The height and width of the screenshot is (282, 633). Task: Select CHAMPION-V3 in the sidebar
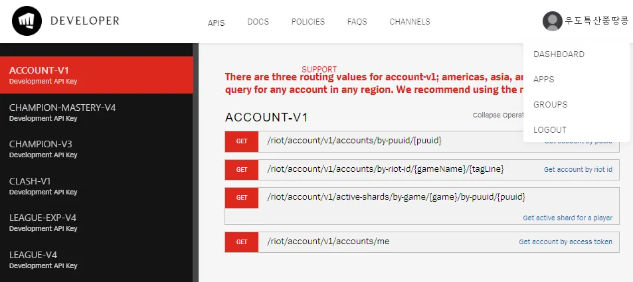96,149
